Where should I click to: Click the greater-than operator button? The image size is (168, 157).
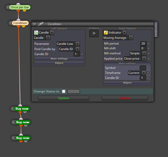[x=94, y=33]
